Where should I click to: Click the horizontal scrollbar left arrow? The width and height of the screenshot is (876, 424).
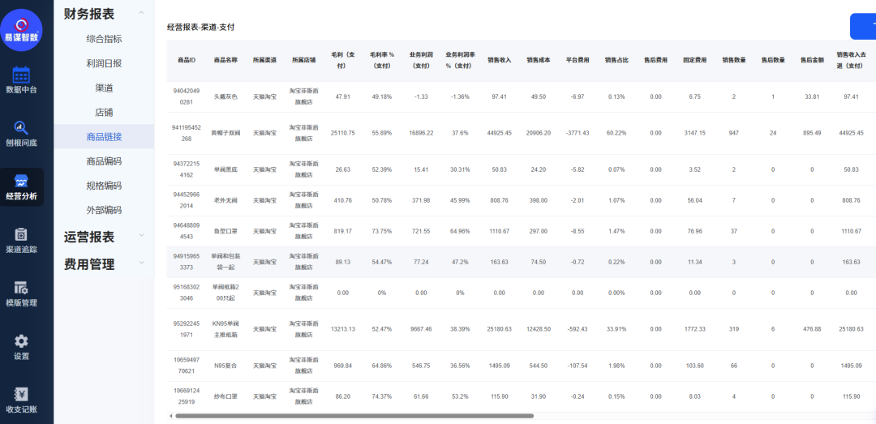170,416
